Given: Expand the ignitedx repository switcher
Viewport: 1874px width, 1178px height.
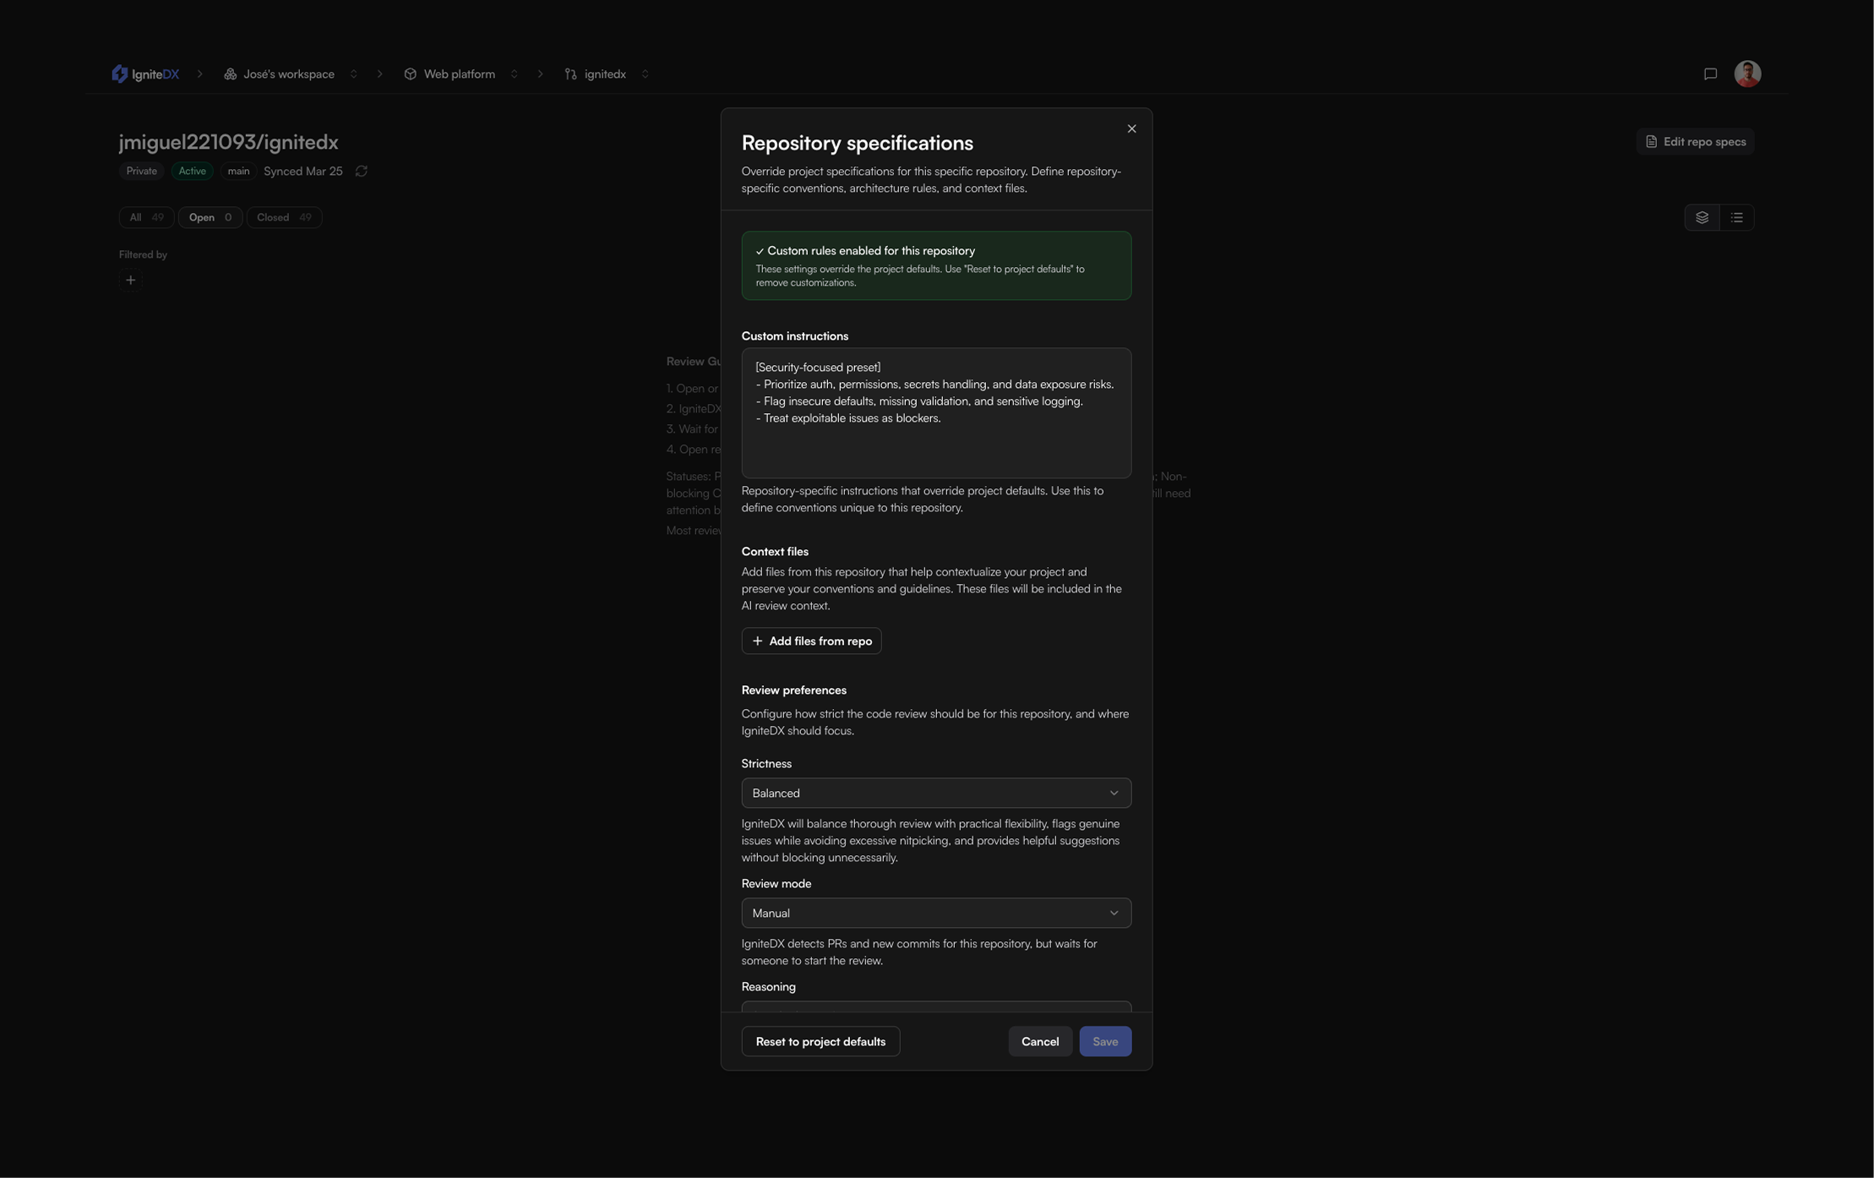Looking at the screenshot, I should [645, 74].
